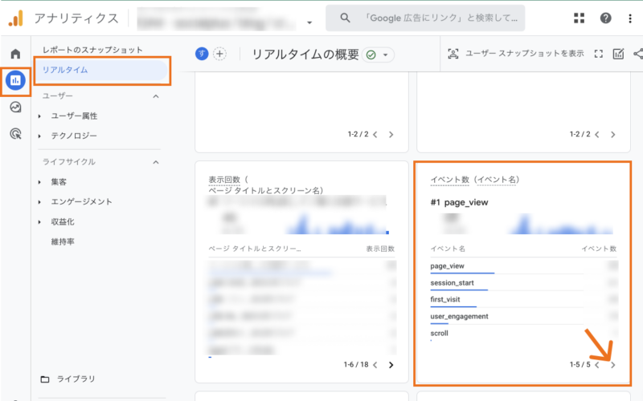The width and height of the screenshot is (643, 401).
Task: Click the page_view event row
Action: 524,266
